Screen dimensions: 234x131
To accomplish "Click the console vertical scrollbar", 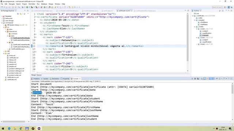I will point(233,102).
